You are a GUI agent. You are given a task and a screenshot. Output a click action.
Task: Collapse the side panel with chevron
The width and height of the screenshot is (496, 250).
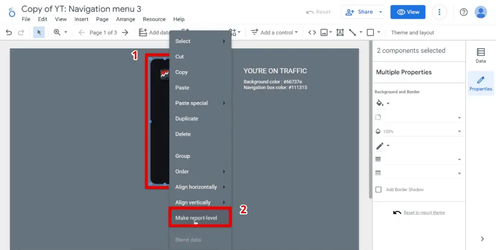[482, 238]
